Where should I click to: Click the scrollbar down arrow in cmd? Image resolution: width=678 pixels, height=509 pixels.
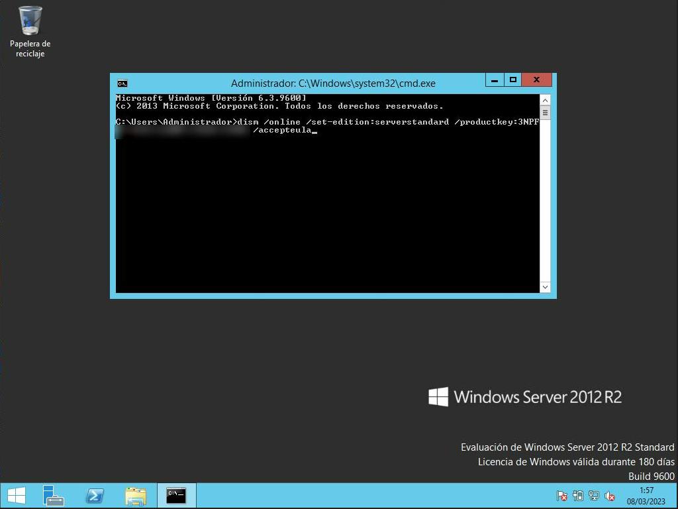(x=545, y=287)
